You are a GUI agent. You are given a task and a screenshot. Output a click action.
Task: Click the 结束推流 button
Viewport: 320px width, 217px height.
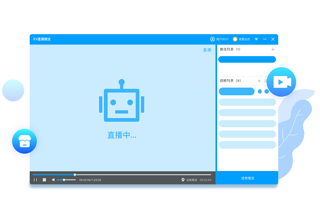pyautogui.click(x=247, y=178)
